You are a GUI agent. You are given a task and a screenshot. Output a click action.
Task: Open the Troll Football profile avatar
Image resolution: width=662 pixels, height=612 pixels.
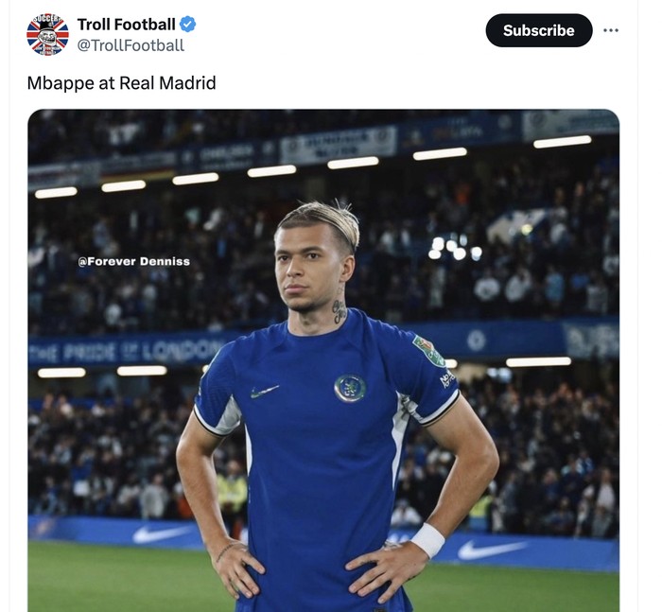pos(47,34)
